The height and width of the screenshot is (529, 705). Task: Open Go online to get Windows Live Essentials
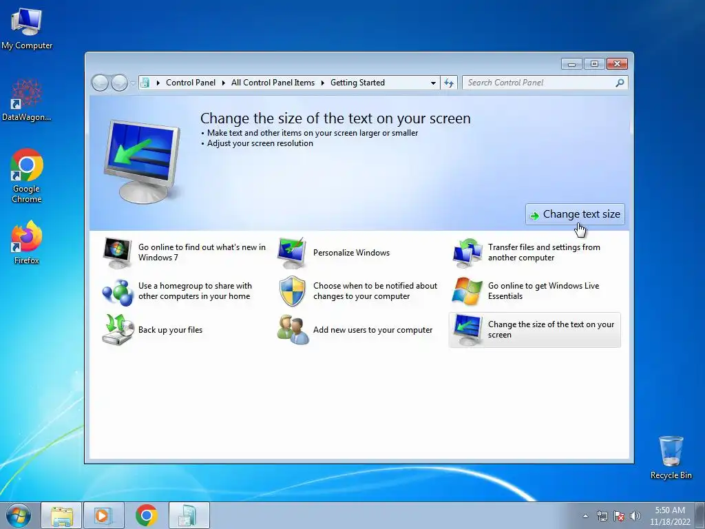click(x=544, y=291)
